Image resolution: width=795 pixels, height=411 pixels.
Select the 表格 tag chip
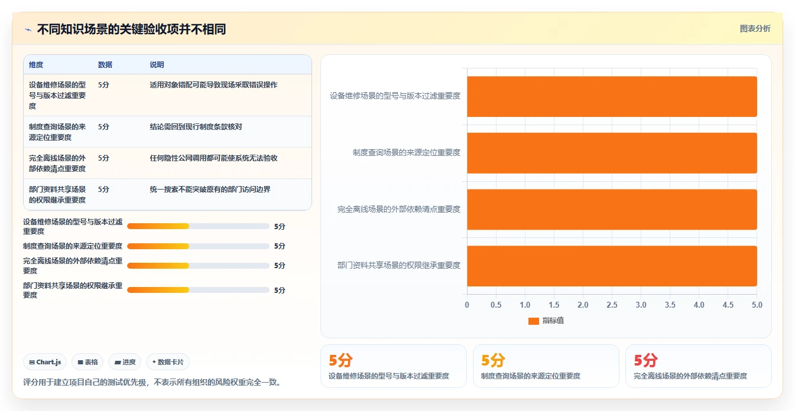87,362
